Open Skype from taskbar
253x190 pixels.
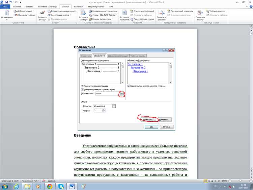tap(61, 187)
